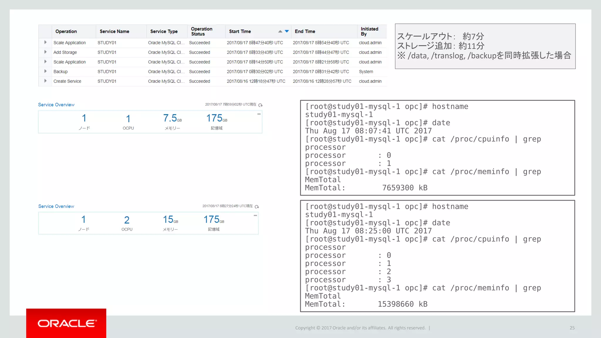Click the Service Name column header

point(114,31)
